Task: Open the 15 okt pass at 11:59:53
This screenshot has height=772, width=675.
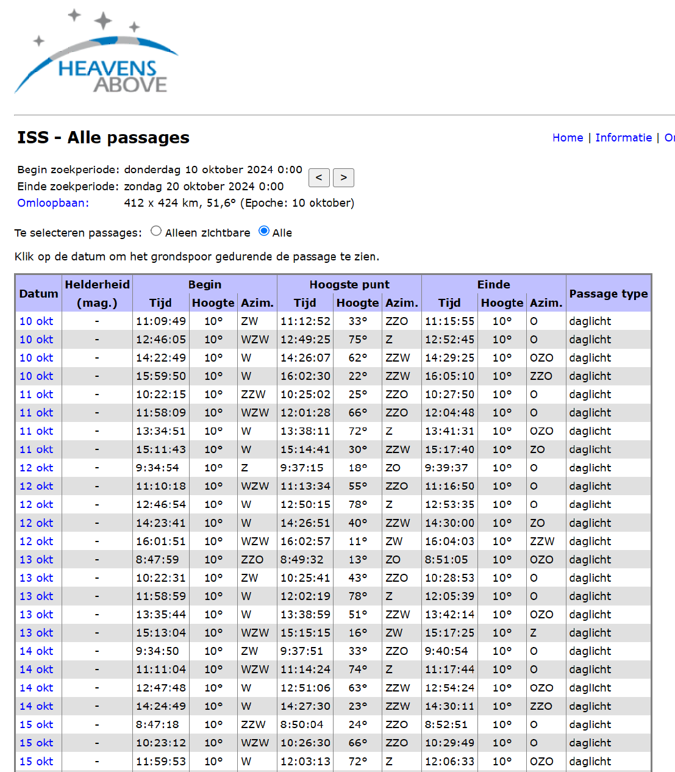Action: coord(36,762)
